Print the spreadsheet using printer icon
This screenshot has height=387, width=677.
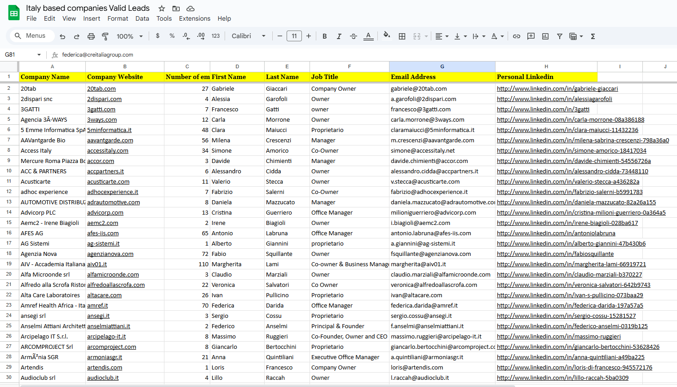tap(91, 36)
